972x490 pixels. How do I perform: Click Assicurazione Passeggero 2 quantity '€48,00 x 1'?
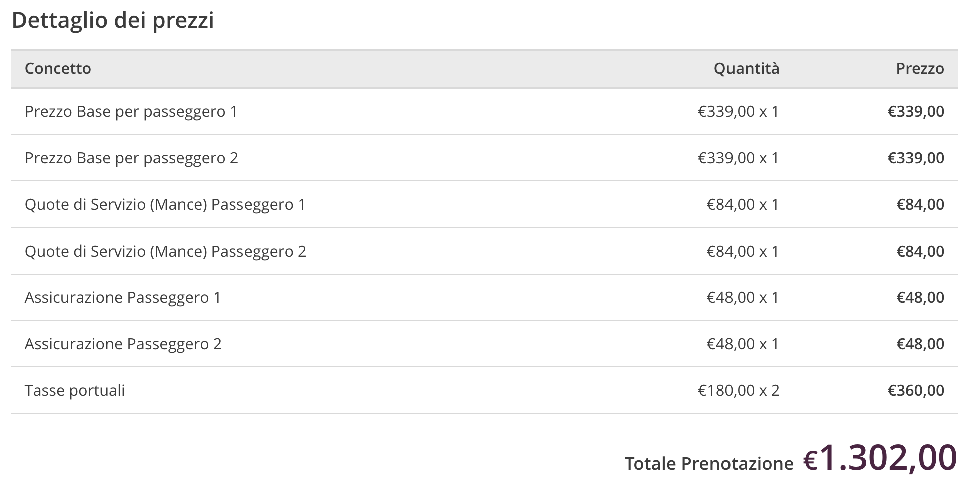click(743, 344)
